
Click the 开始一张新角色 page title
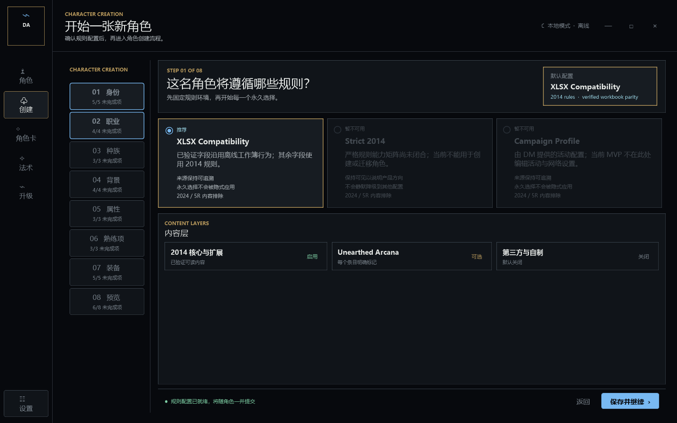click(x=108, y=26)
